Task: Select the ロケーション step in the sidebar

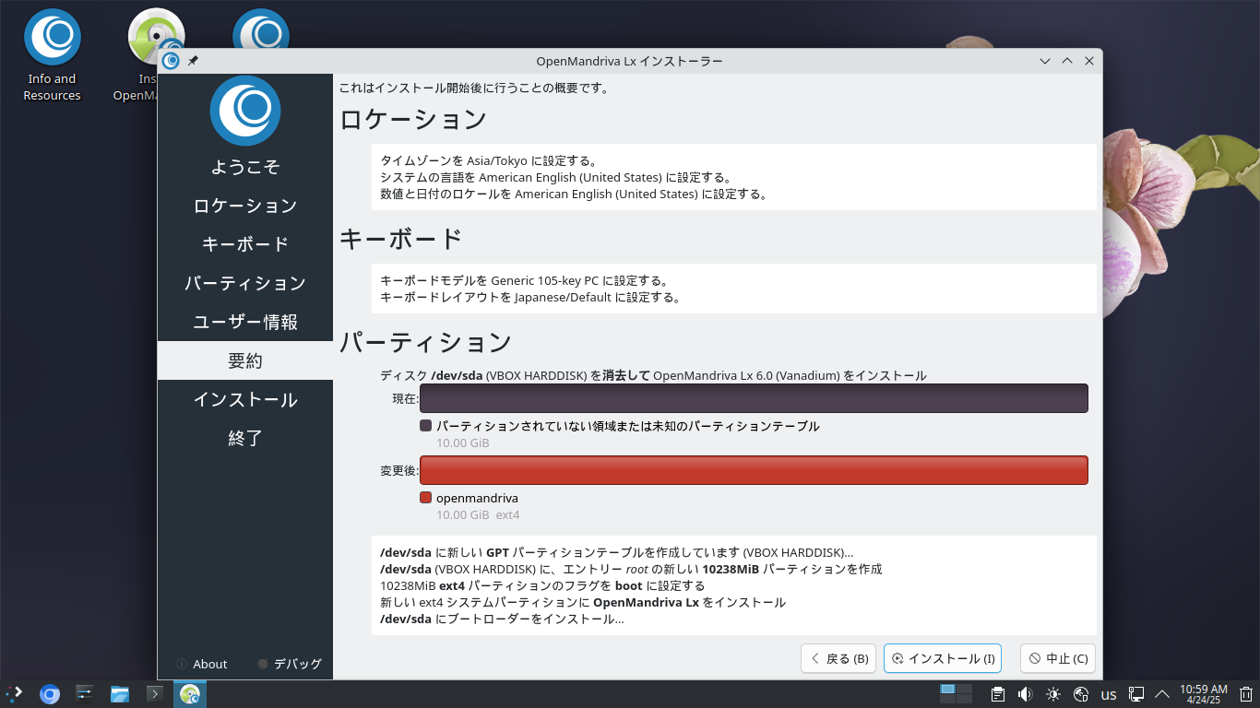Action: coord(245,206)
